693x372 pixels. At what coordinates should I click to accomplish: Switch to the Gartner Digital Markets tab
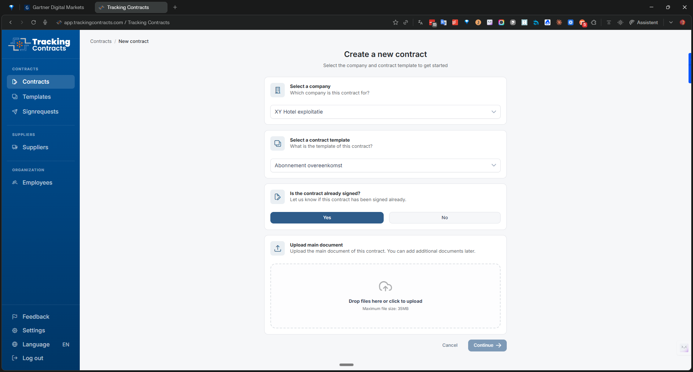tap(55, 7)
